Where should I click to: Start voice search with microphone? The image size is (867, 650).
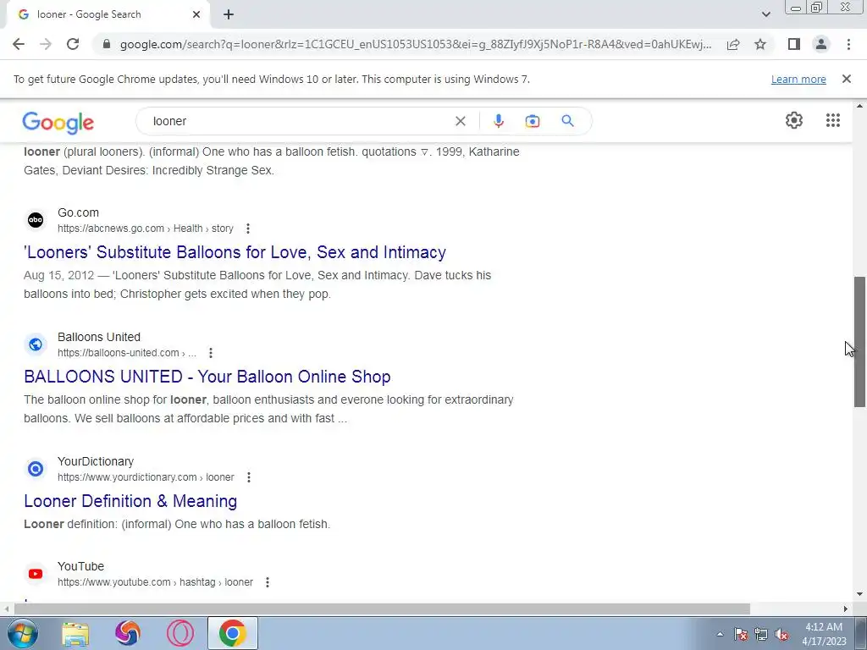pos(498,121)
